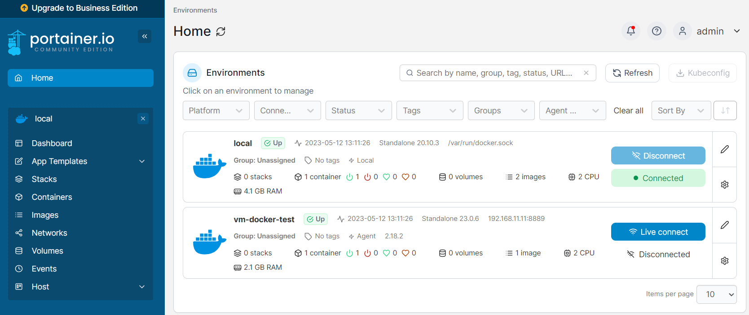
Task: Live connect to vm-docker-test
Action: click(x=658, y=232)
